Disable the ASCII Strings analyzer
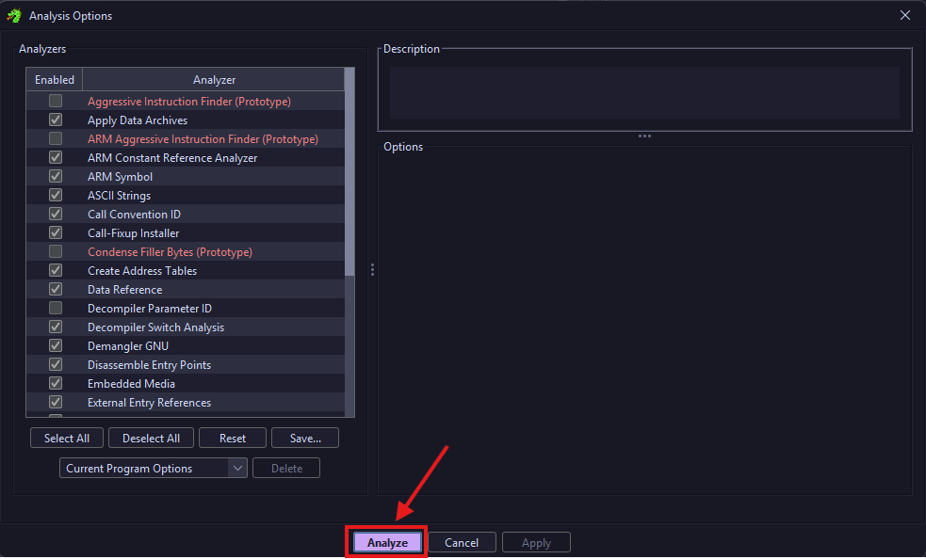This screenshot has height=559, width=926. pos(56,195)
